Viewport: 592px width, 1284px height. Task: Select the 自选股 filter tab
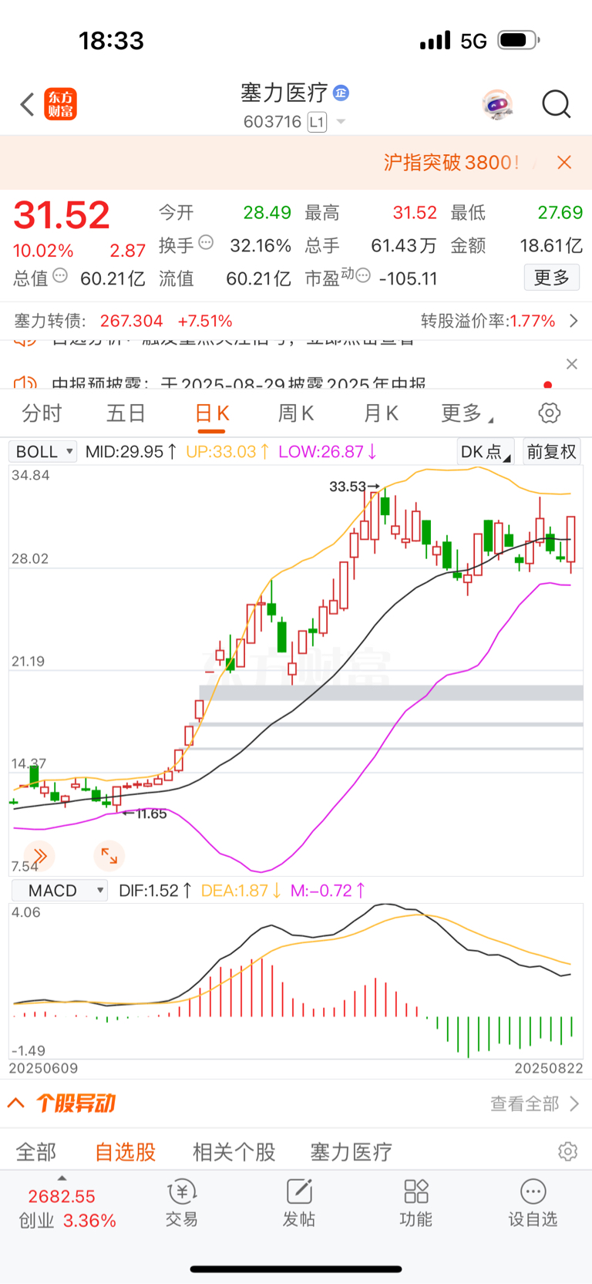point(126,1152)
